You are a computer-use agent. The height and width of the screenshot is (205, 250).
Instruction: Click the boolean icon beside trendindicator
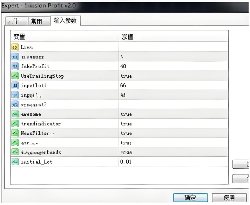(x=15, y=123)
